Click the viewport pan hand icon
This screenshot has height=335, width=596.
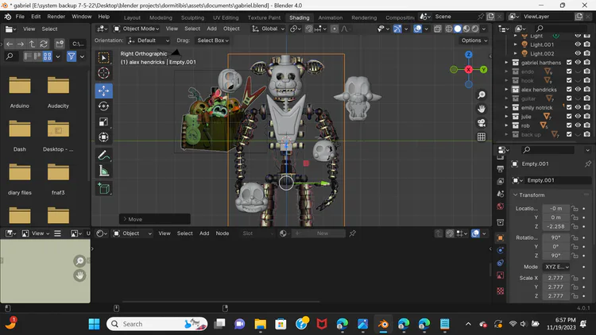tap(482, 109)
